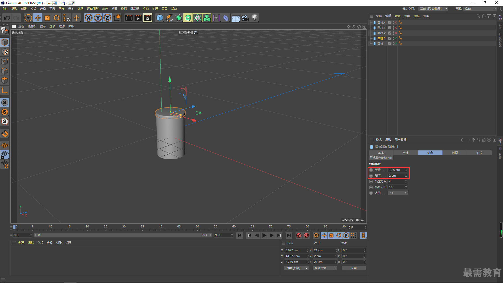Click the Floor grid object icon
The width and height of the screenshot is (503, 283).
[x=236, y=18]
